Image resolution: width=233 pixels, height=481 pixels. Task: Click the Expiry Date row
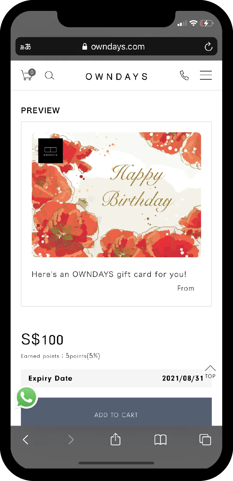pos(116,378)
